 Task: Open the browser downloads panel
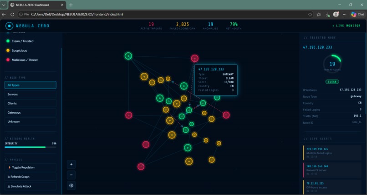(328, 15)
